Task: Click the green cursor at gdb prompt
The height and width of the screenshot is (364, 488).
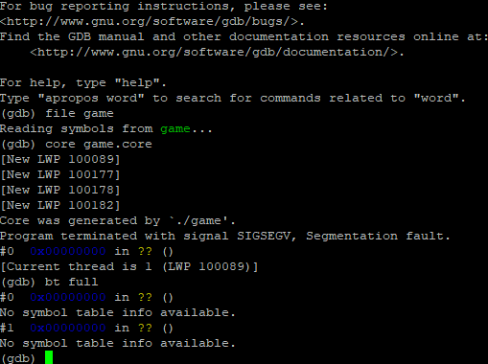Action: tap(49, 357)
